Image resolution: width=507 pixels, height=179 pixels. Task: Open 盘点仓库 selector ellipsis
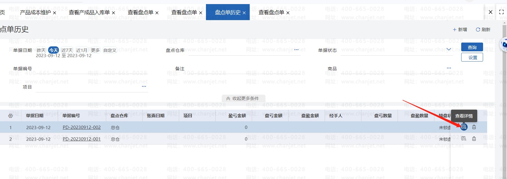pos(296,50)
